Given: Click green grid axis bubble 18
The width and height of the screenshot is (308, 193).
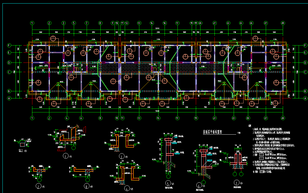Looking at the screenshot, I should tap(192, 23).
